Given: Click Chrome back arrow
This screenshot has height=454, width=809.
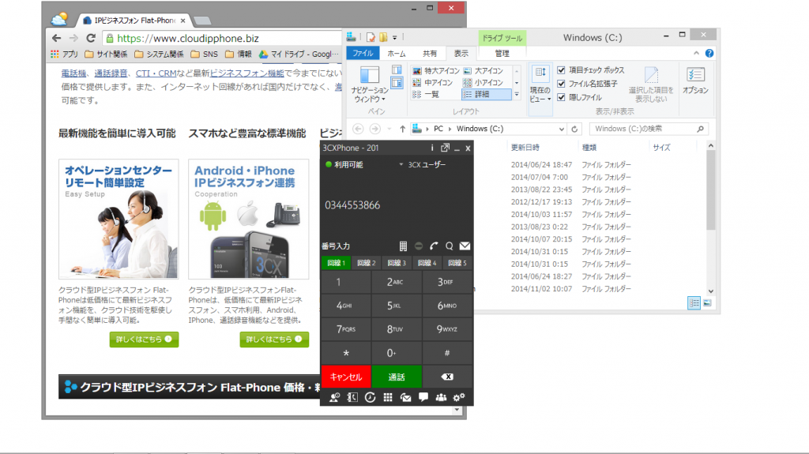Looking at the screenshot, I should click(56, 38).
